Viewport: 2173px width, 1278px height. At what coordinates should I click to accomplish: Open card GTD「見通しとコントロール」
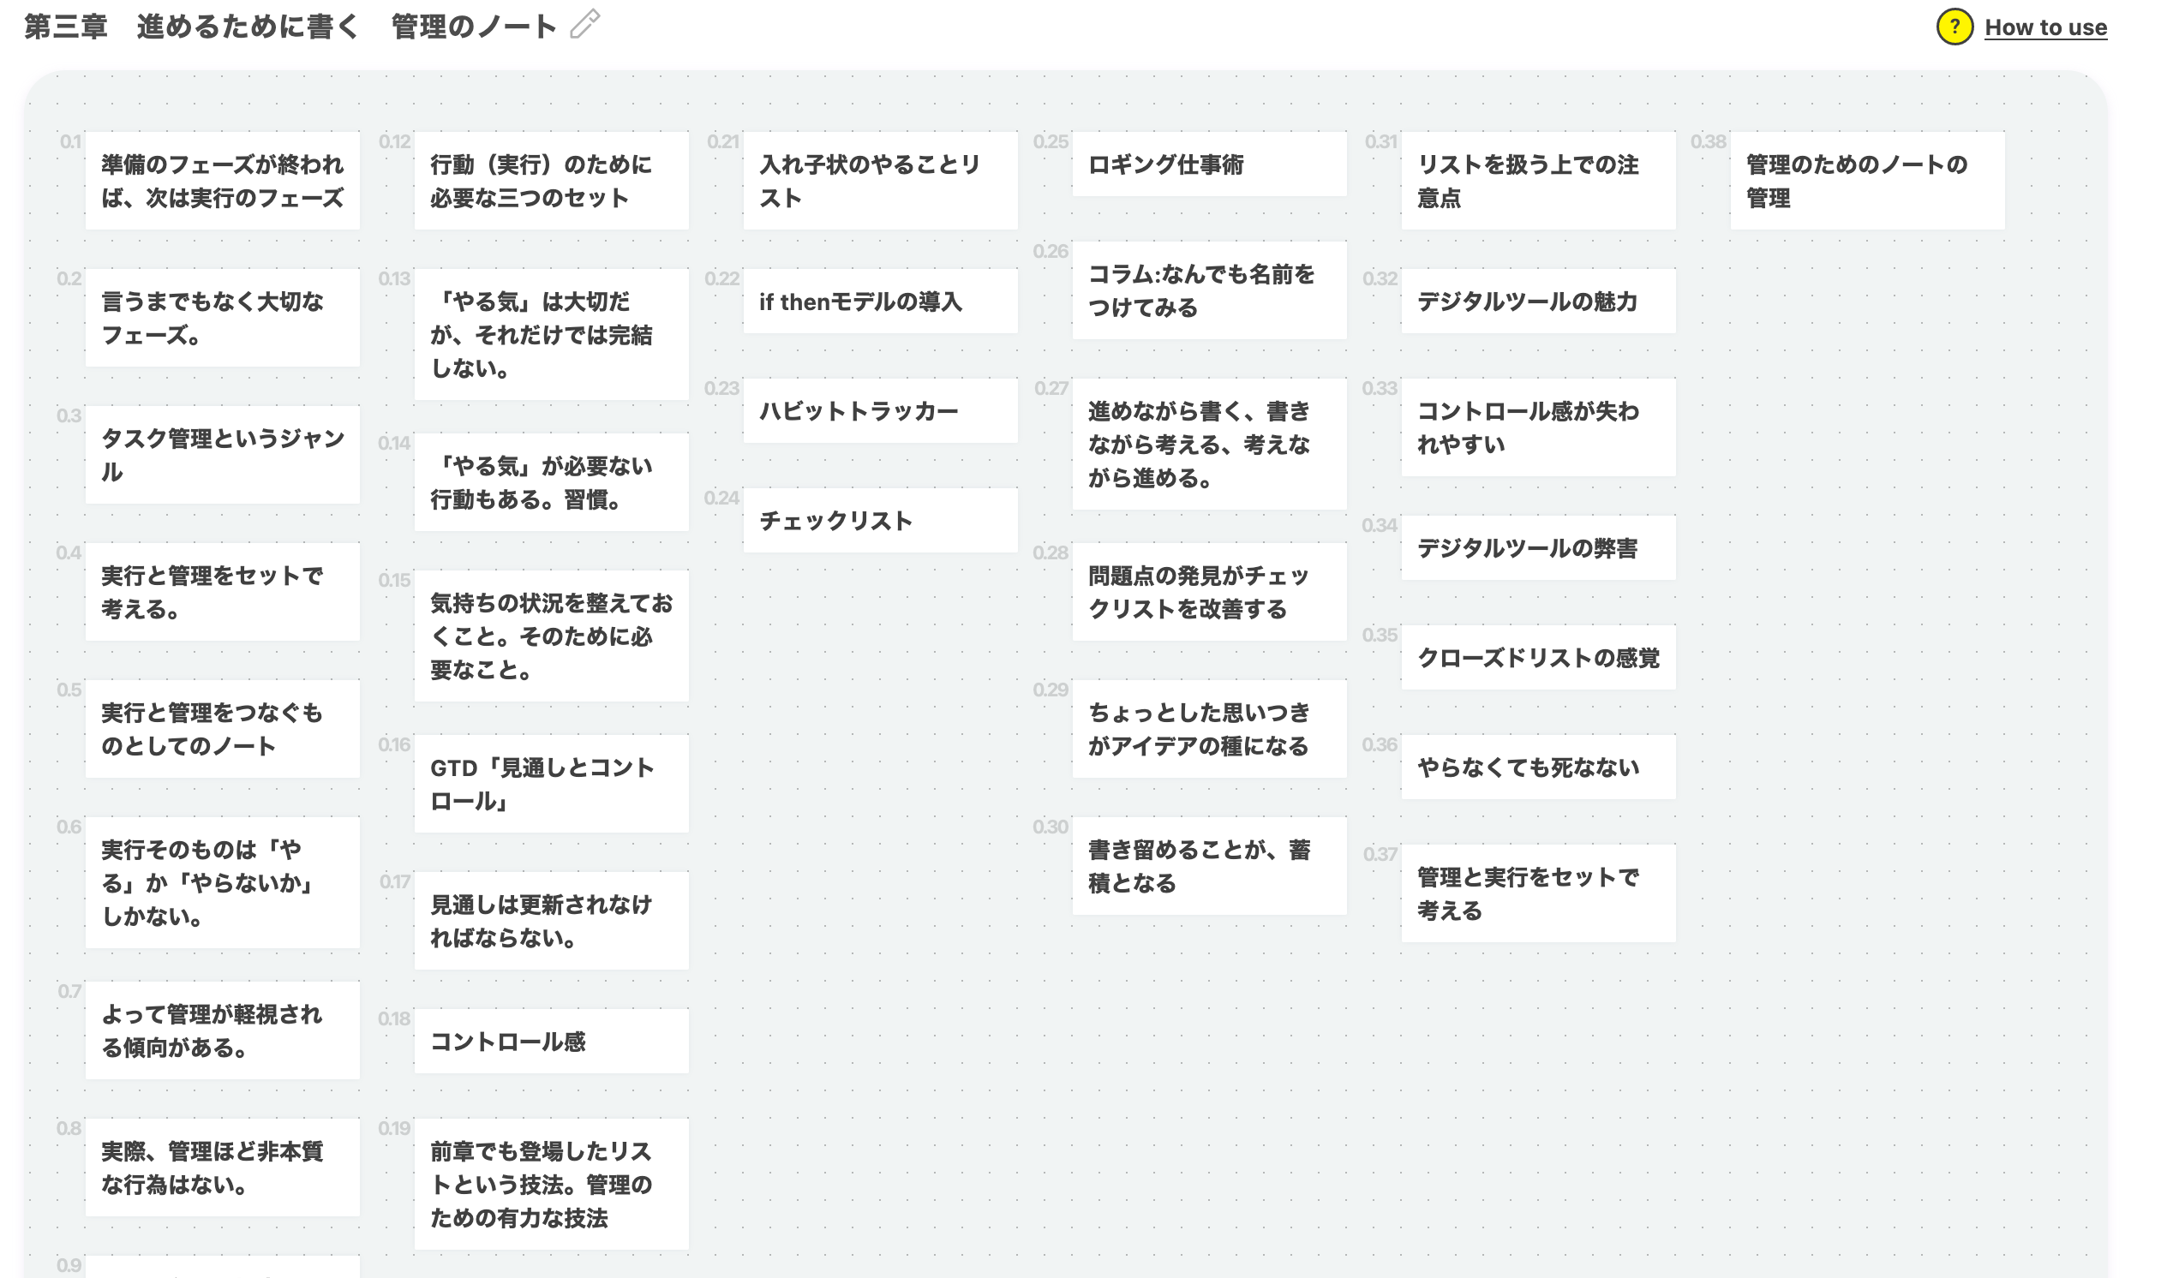click(551, 783)
